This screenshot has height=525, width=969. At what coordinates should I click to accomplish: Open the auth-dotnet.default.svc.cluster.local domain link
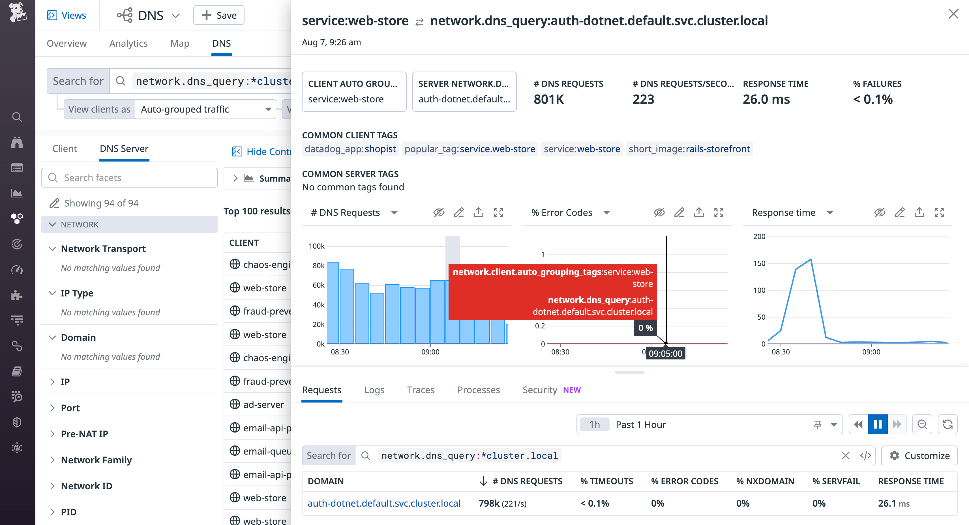[x=384, y=503]
